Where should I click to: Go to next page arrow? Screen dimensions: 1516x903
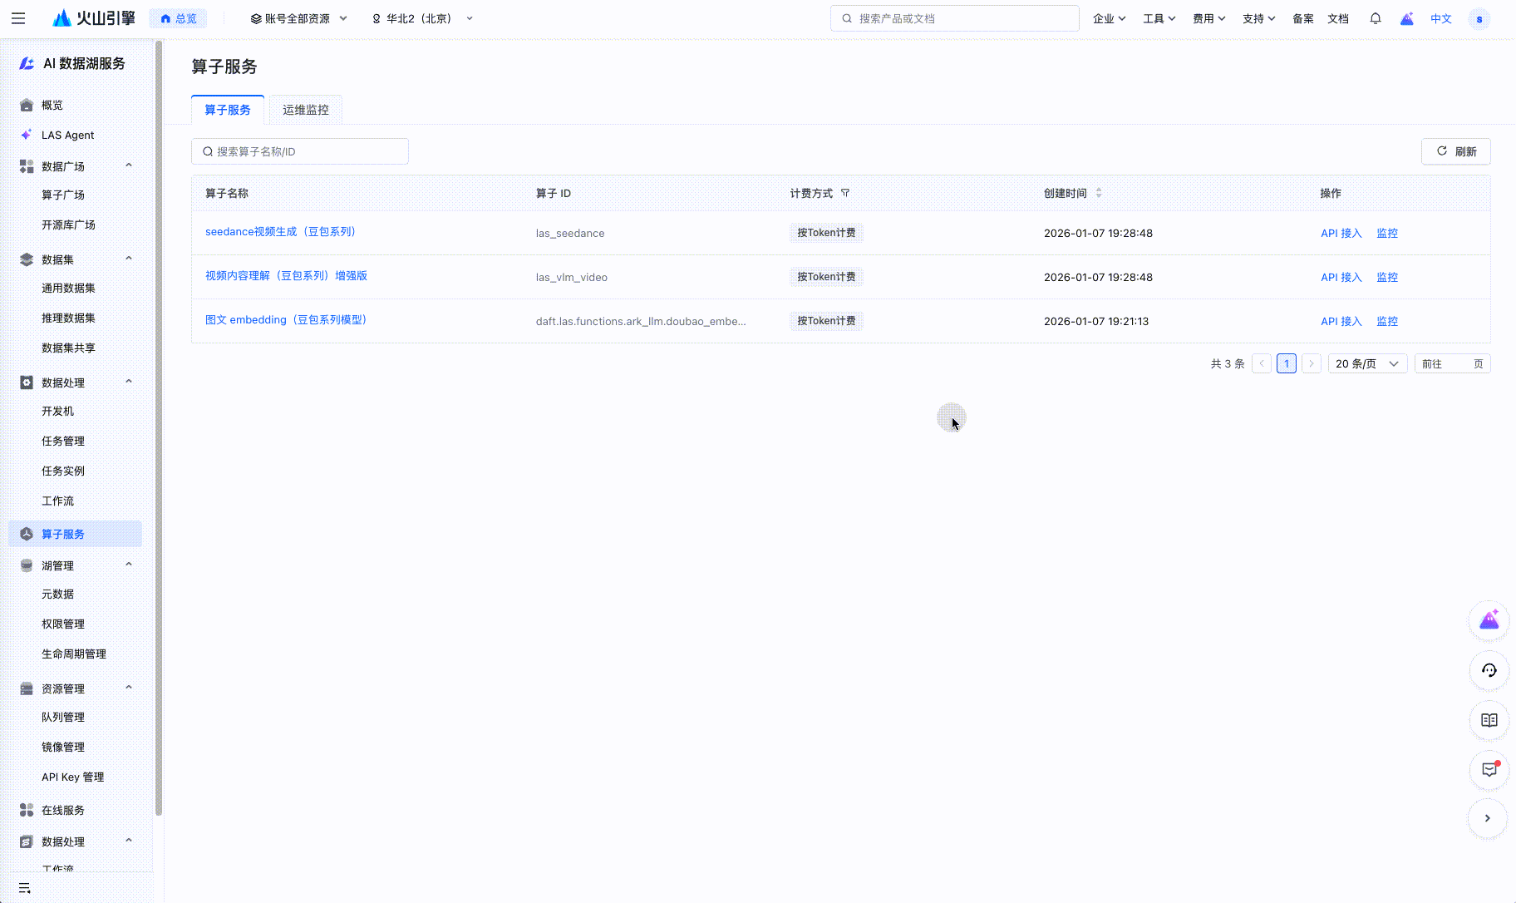click(1312, 363)
